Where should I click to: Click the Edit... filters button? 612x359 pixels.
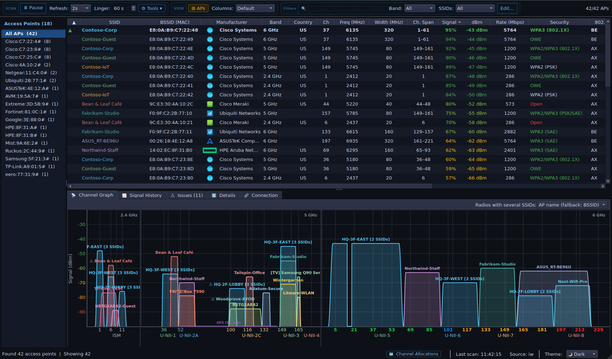coord(507,8)
